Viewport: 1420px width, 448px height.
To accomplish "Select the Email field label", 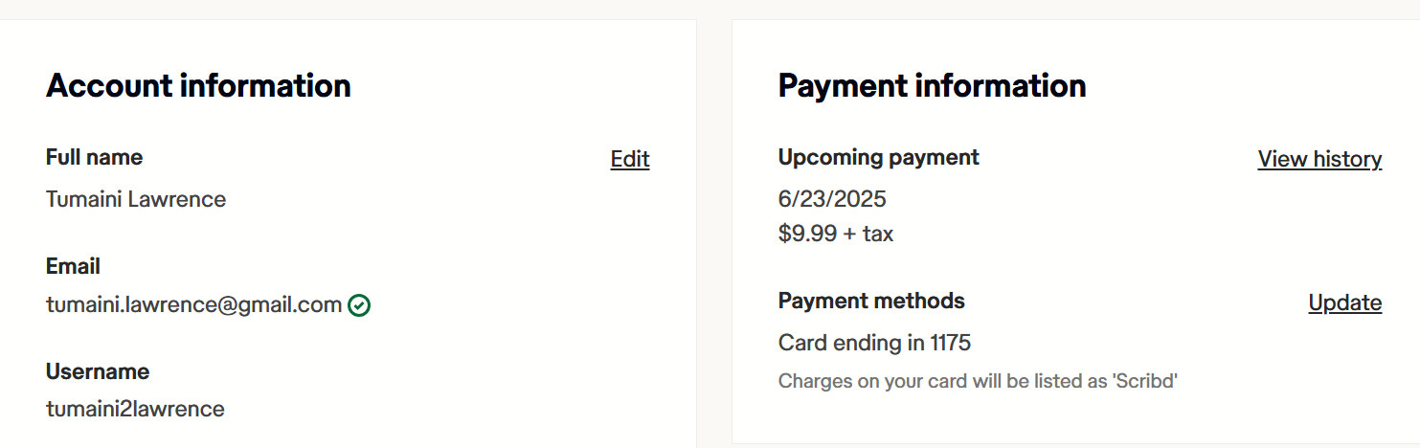I will click(73, 266).
